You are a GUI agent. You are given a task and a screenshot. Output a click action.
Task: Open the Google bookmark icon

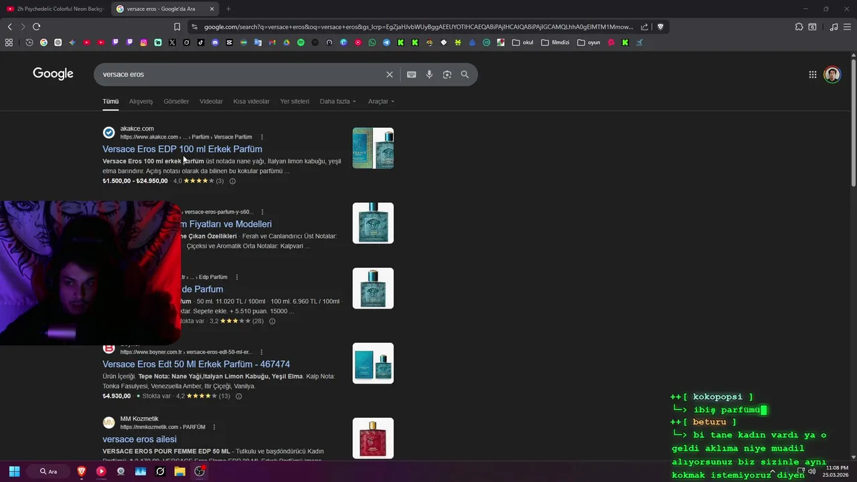point(44,42)
